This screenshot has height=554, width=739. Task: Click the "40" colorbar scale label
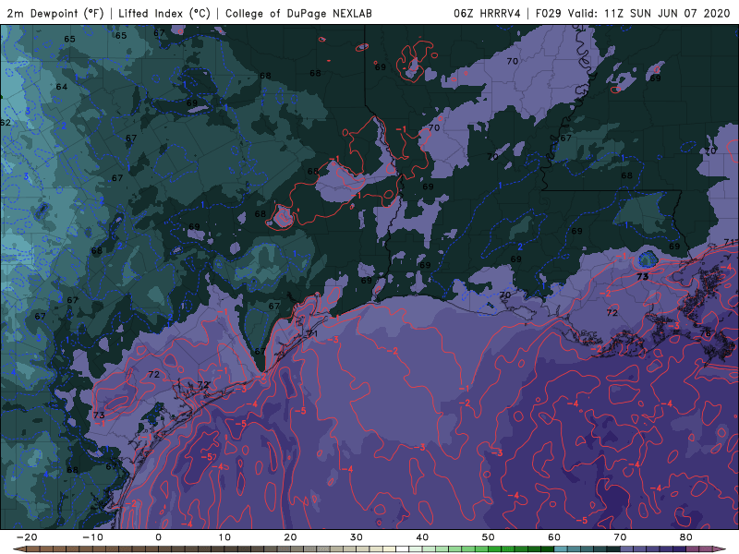click(x=422, y=537)
